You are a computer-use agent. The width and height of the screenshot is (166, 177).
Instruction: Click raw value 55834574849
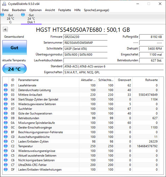(148, 95)
